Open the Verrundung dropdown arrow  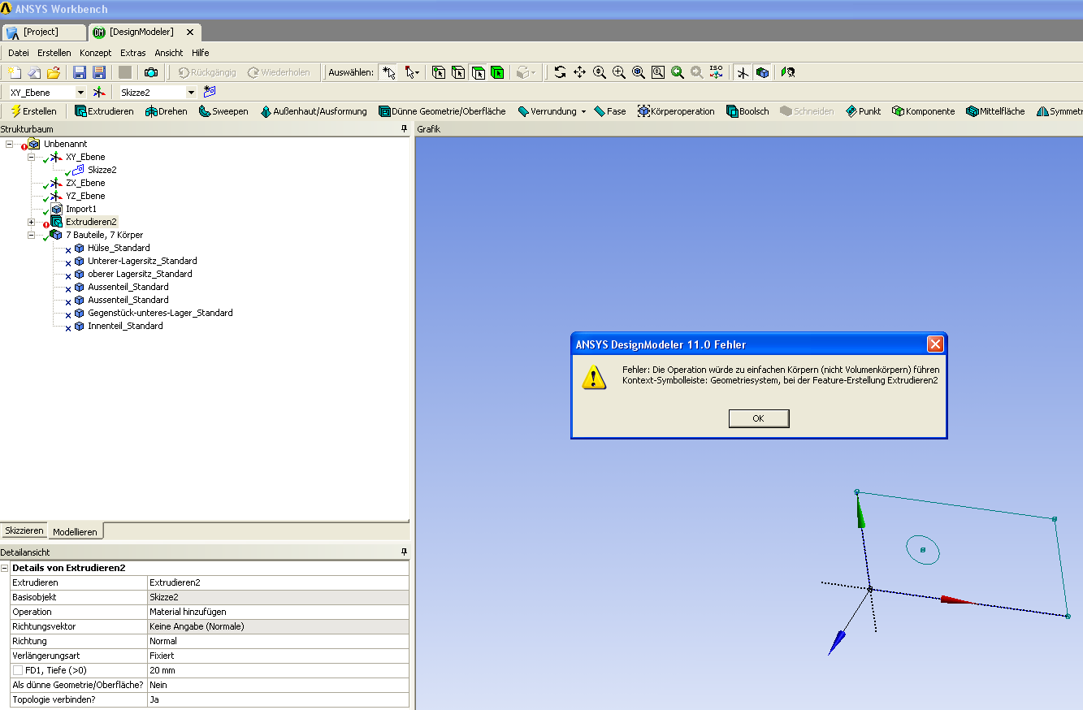point(583,112)
